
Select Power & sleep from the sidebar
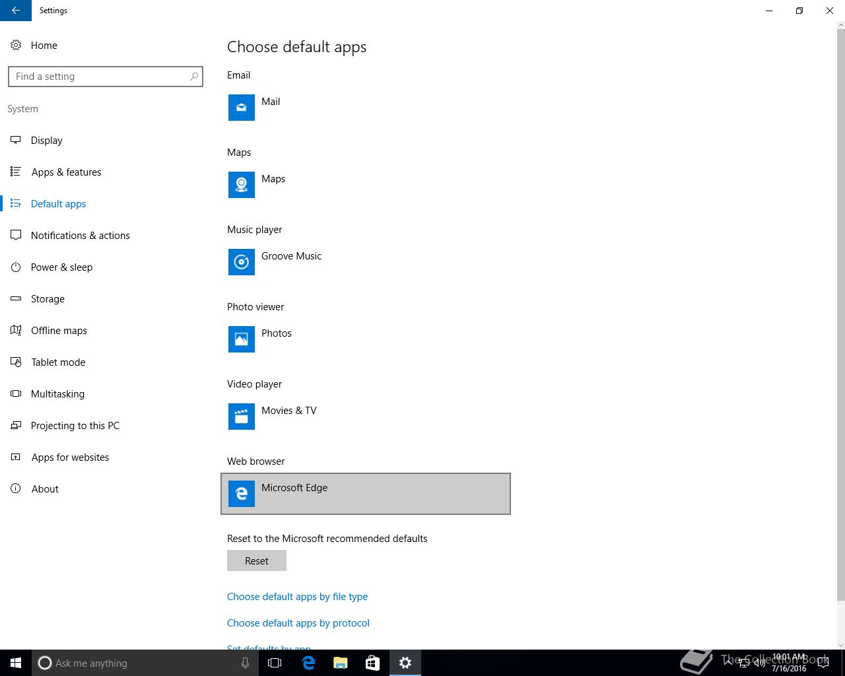click(61, 267)
